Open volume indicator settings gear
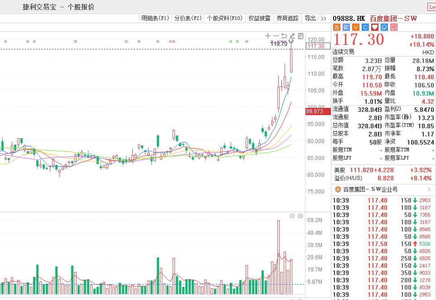This screenshot has width=436, height=300. click(292, 216)
